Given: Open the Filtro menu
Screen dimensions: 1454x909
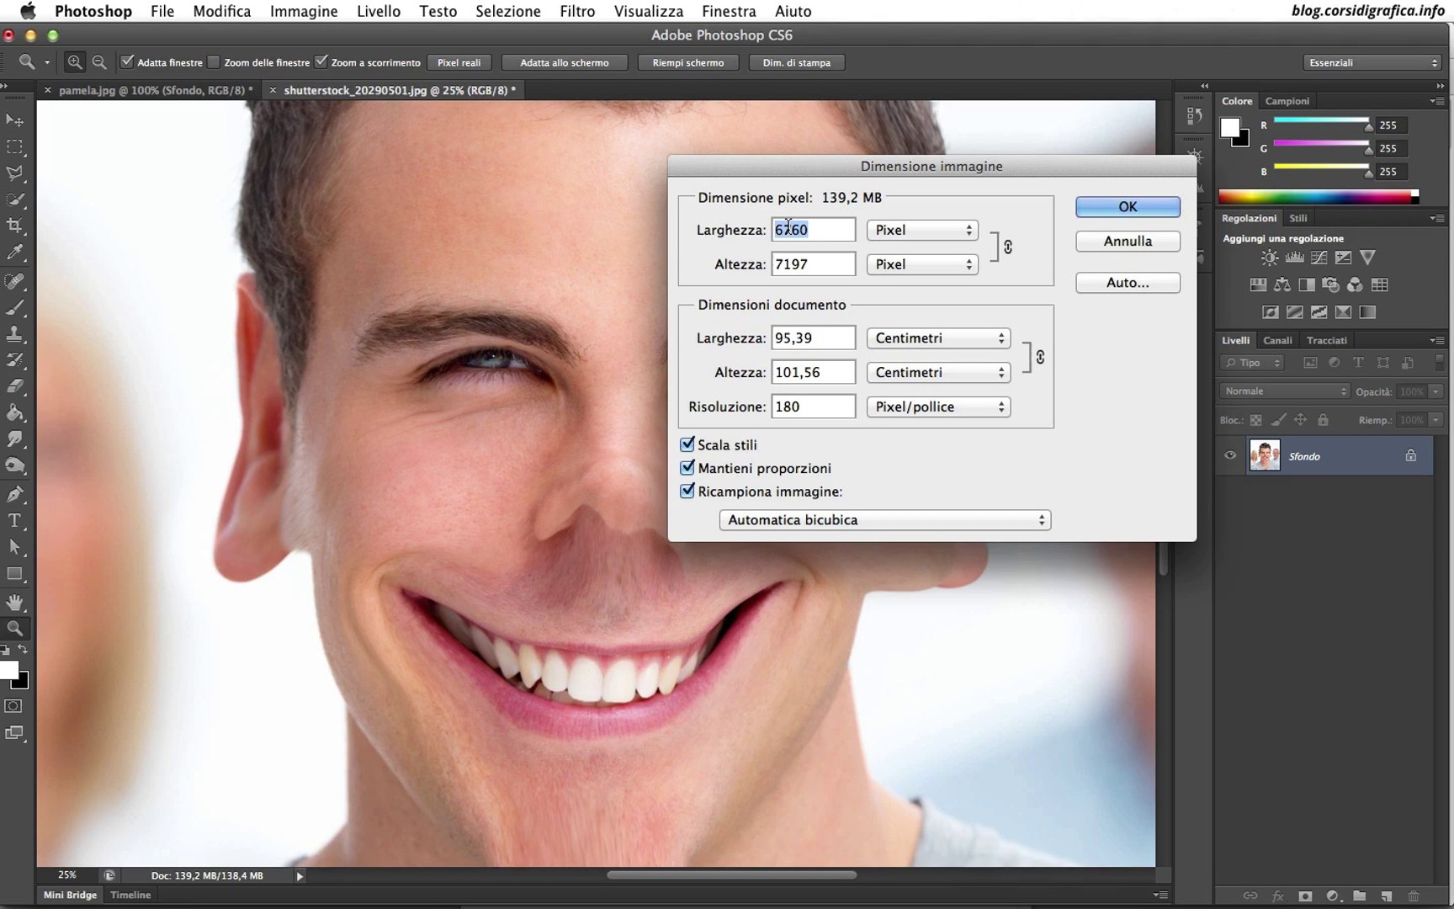Looking at the screenshot, I should point(576,11).
